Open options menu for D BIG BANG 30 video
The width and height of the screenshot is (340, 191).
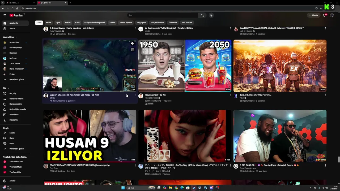point(325,165)
